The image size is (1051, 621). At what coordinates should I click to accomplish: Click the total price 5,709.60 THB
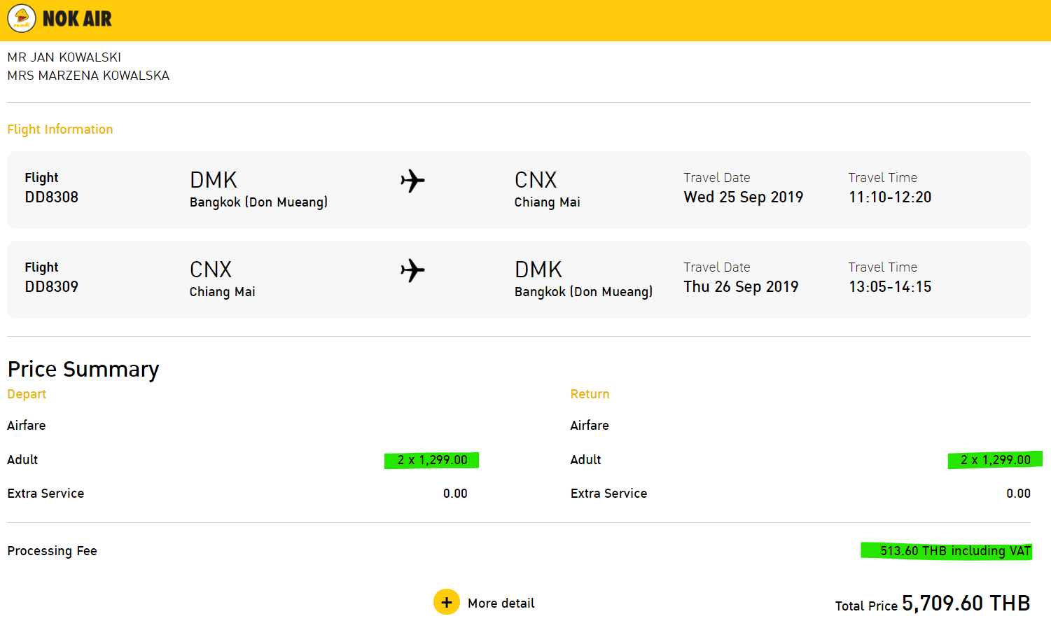coord(966,603)
